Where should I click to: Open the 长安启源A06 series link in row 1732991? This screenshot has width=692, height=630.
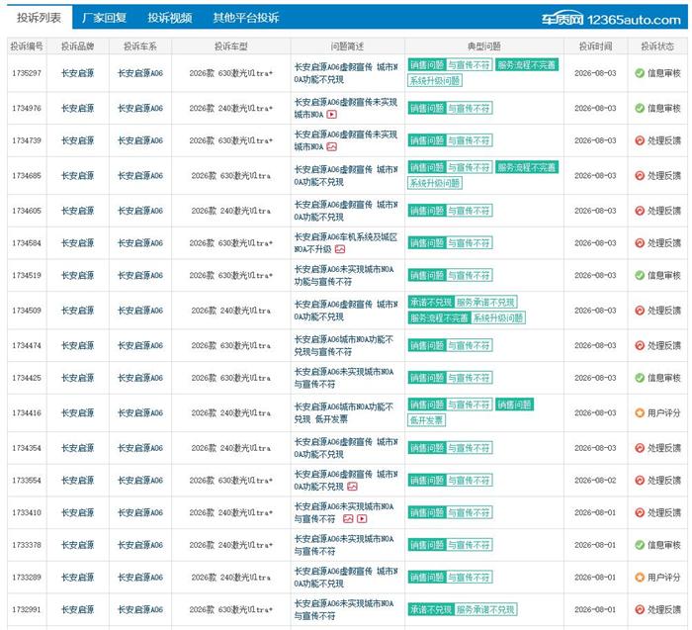(x=140, y=609)
